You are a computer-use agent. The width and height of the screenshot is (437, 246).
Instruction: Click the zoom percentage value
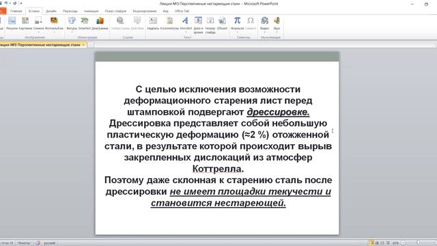click(x=395, y=243)
